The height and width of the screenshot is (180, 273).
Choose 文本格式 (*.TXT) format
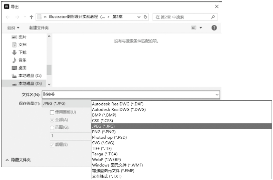[181, 176]
